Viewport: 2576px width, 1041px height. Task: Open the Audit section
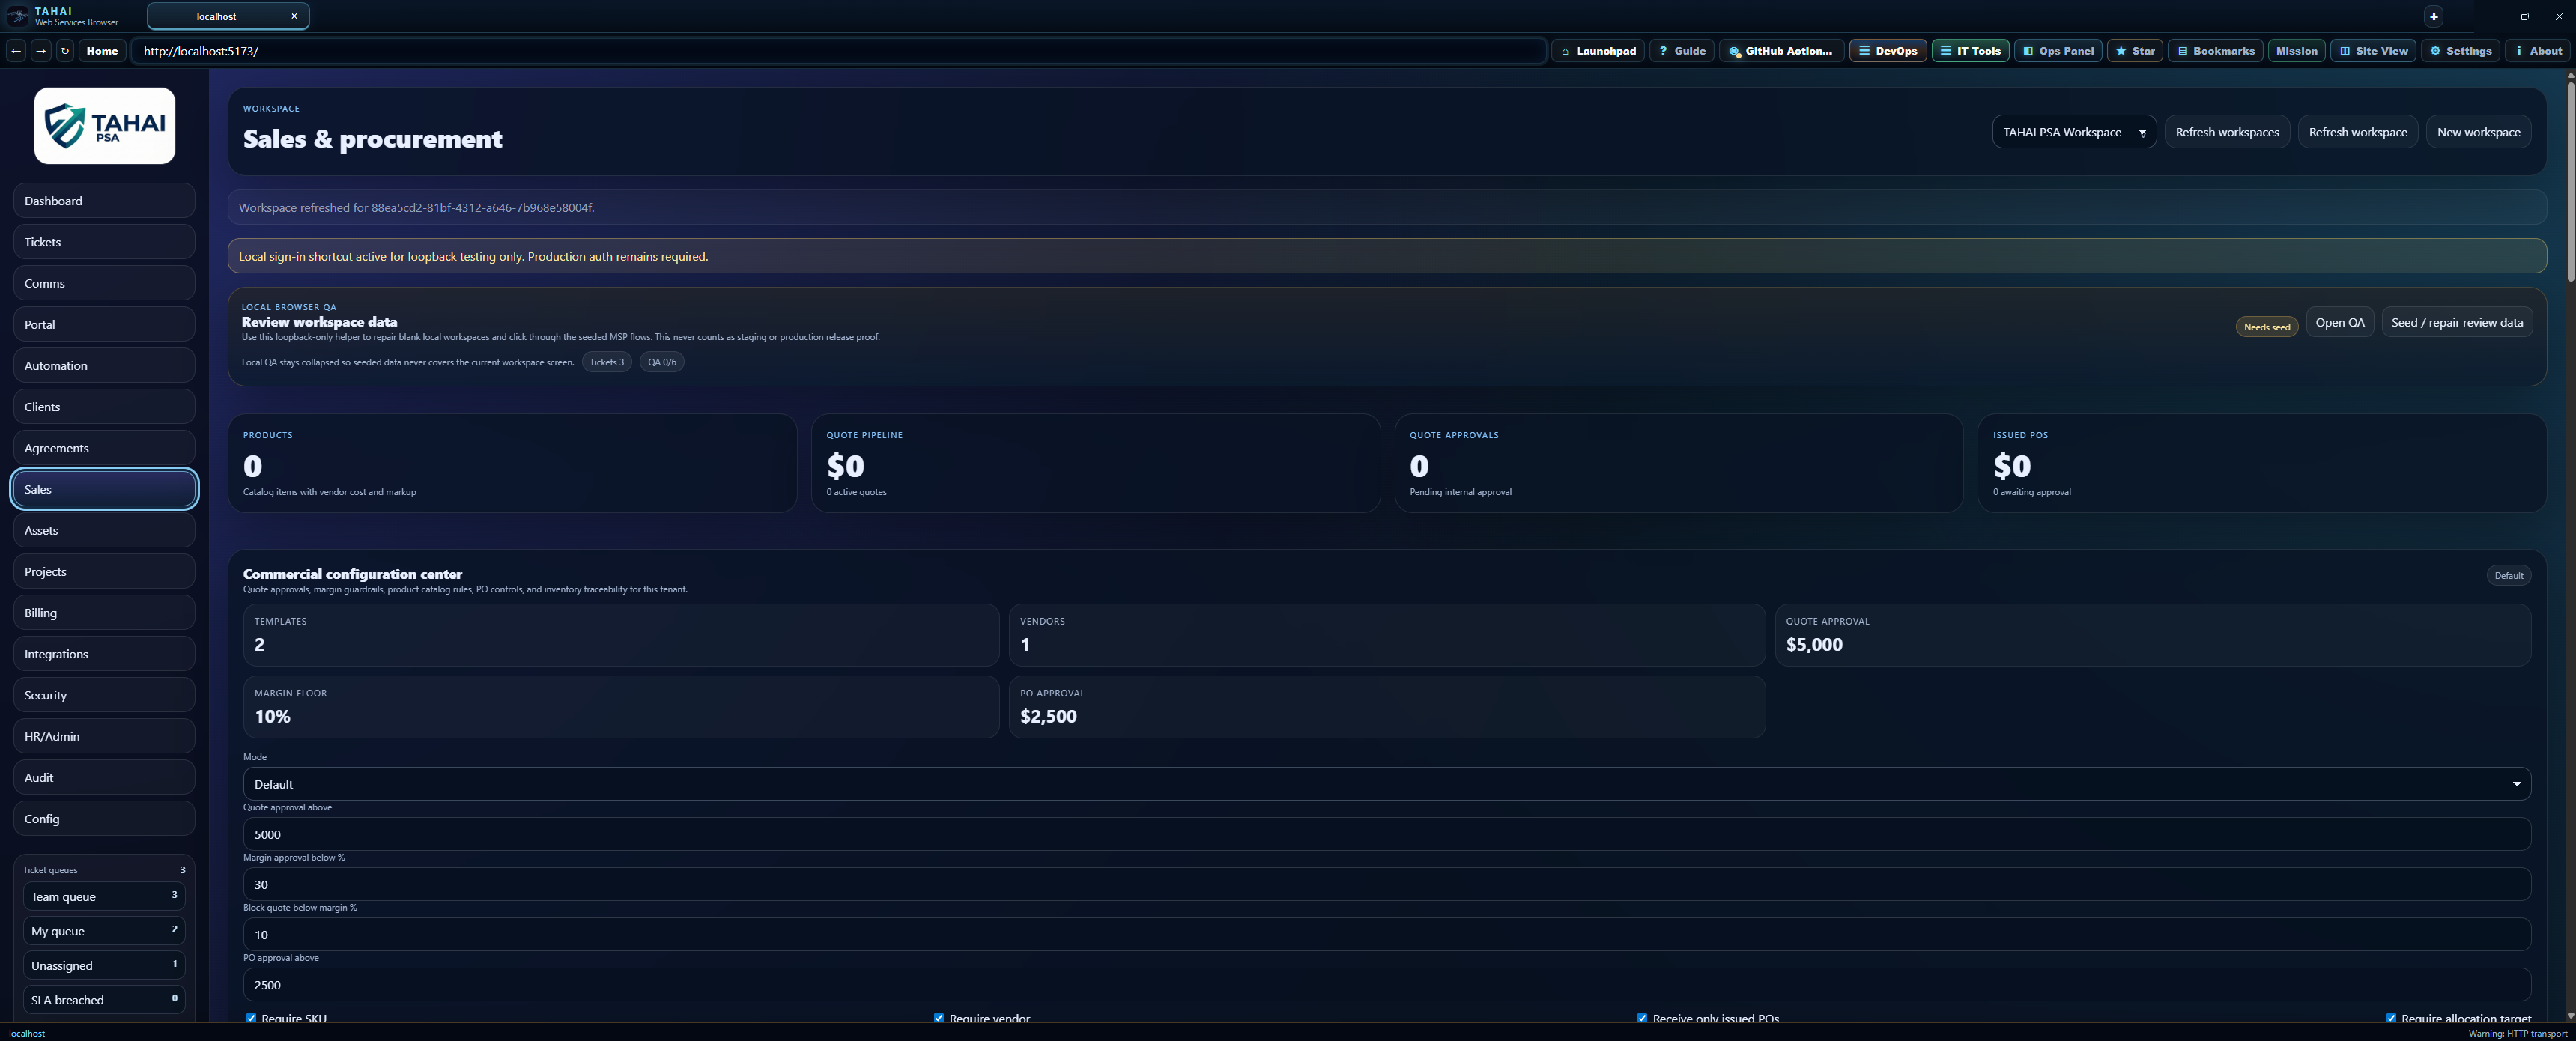pos(104,777)
